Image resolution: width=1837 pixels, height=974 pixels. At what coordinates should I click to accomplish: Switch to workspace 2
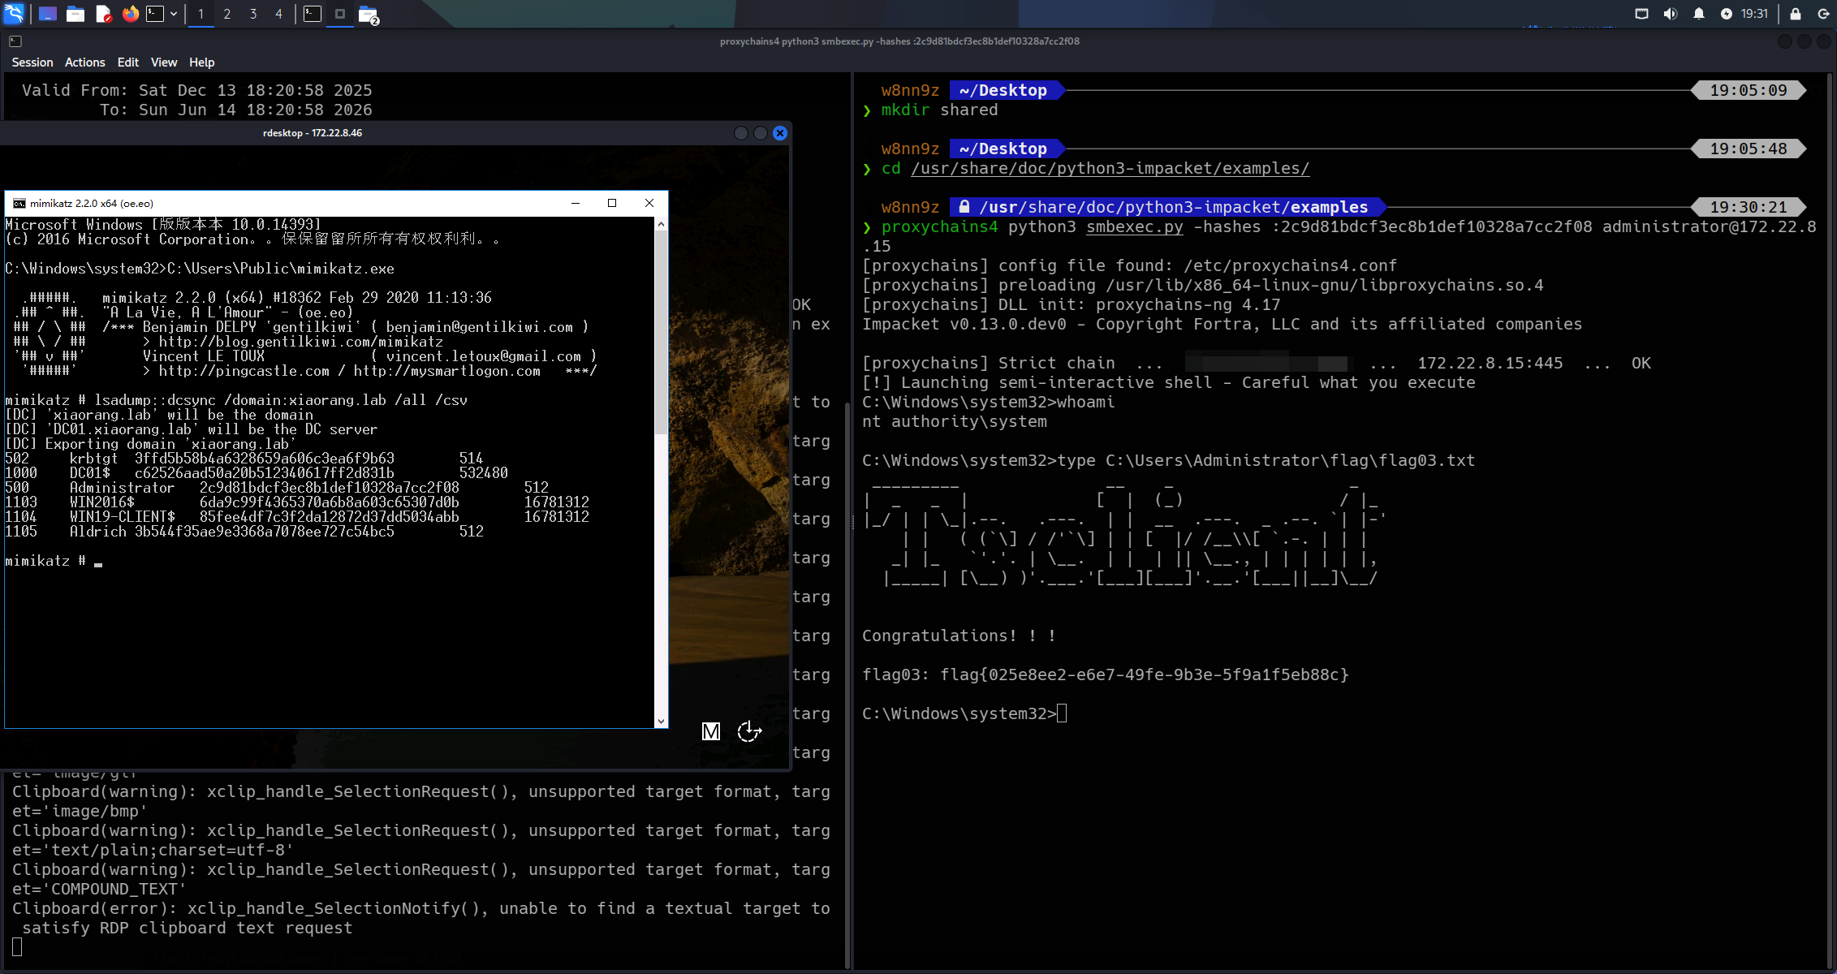(227, 14)
